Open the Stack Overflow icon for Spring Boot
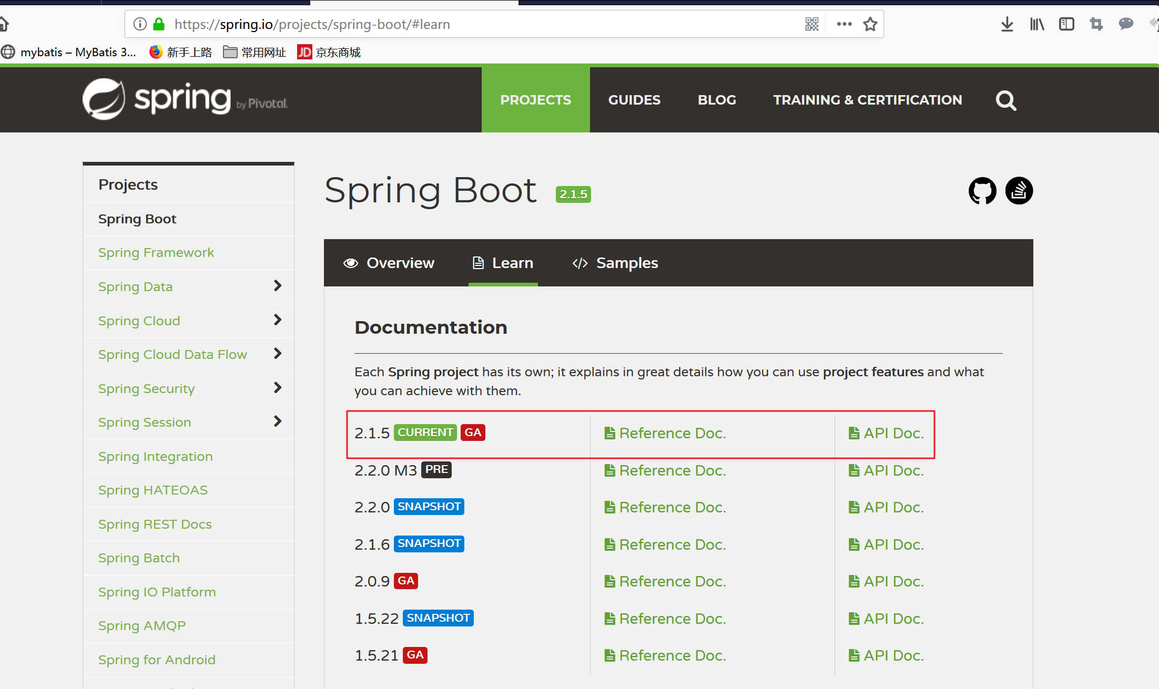1159x689 pixels. [x=1019, y=191]
